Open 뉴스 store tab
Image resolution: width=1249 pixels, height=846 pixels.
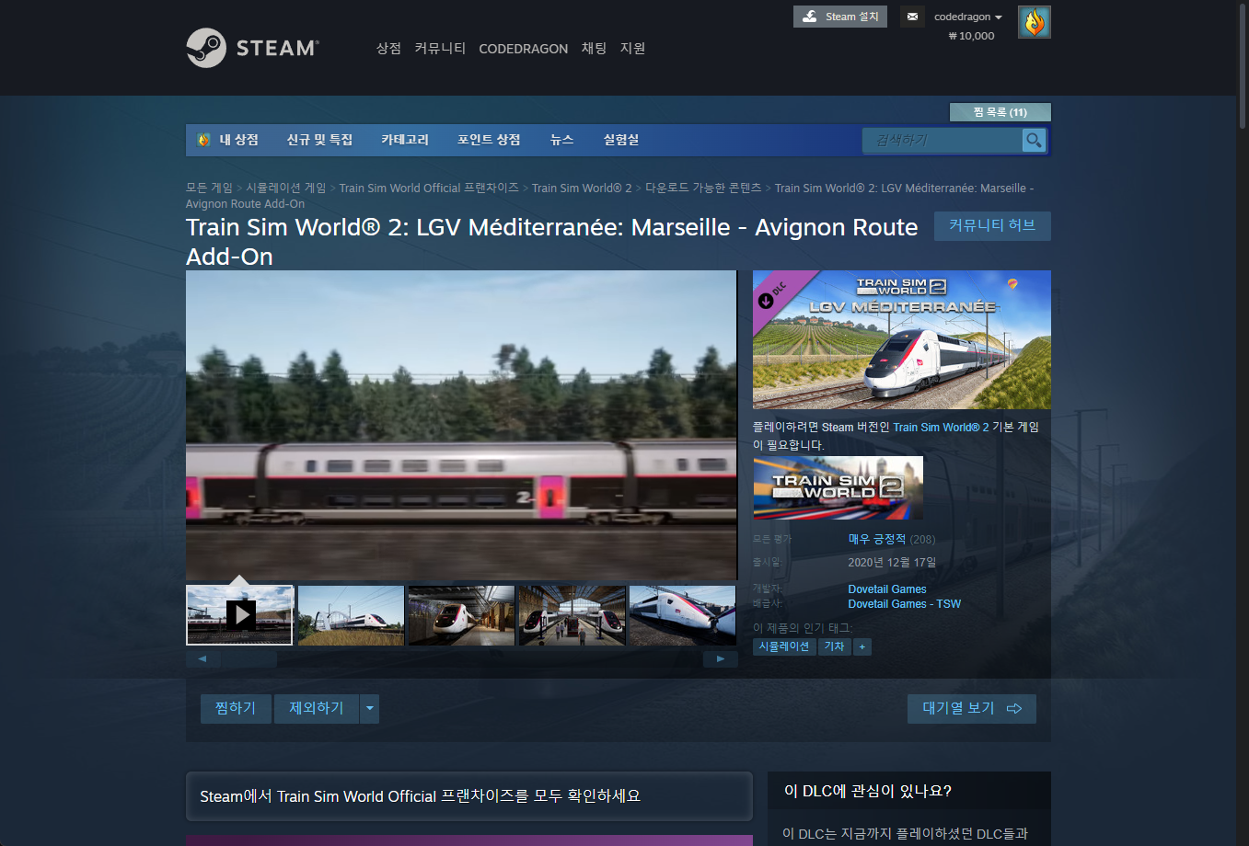pyautogui.click(x=561, y=140)
